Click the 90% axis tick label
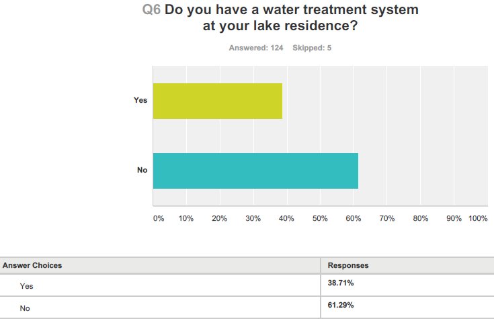The image size is (494, 319). coord(454,218)
